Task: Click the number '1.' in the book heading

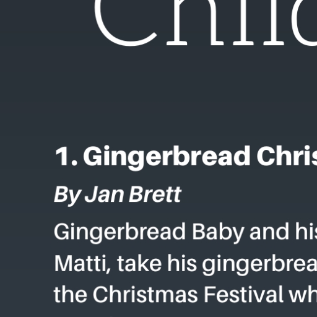Action: click(66, 156)
